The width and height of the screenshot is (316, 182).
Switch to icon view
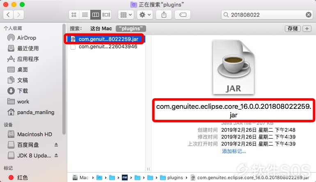(74, 15)
